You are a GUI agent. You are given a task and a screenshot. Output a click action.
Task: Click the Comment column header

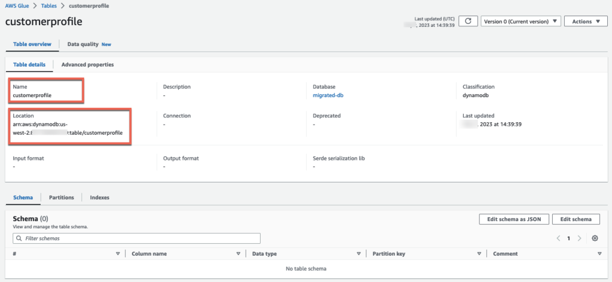tap(506, 253)
